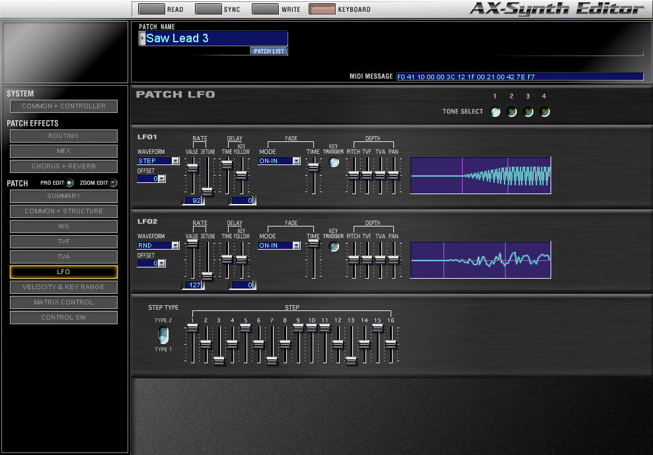Viewport: 653px width, 455px height.
Task: Select tone 4 LED button
Action: (545, 112)
